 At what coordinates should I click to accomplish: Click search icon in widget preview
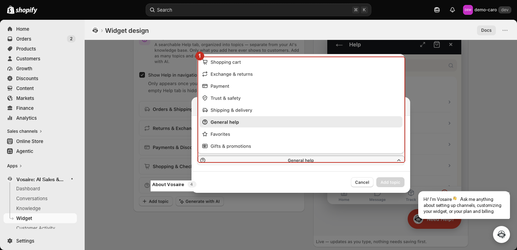coord(451,65)
